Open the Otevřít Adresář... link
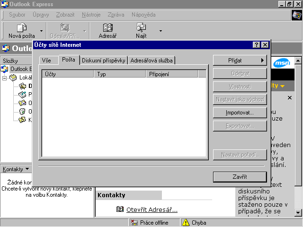 coord(152,210)
